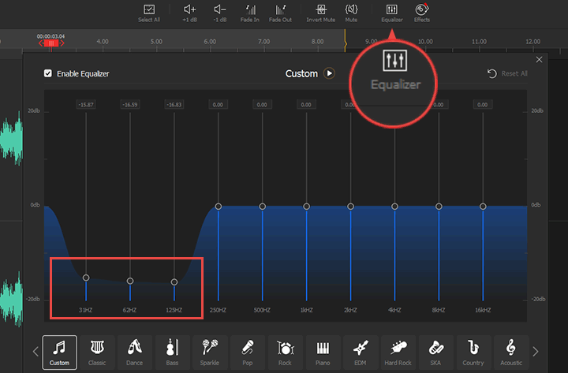The height and width of the screenshot is (373, 568).
Task: Click the 250HZ gain value field
Action: [x=218, y=105]
